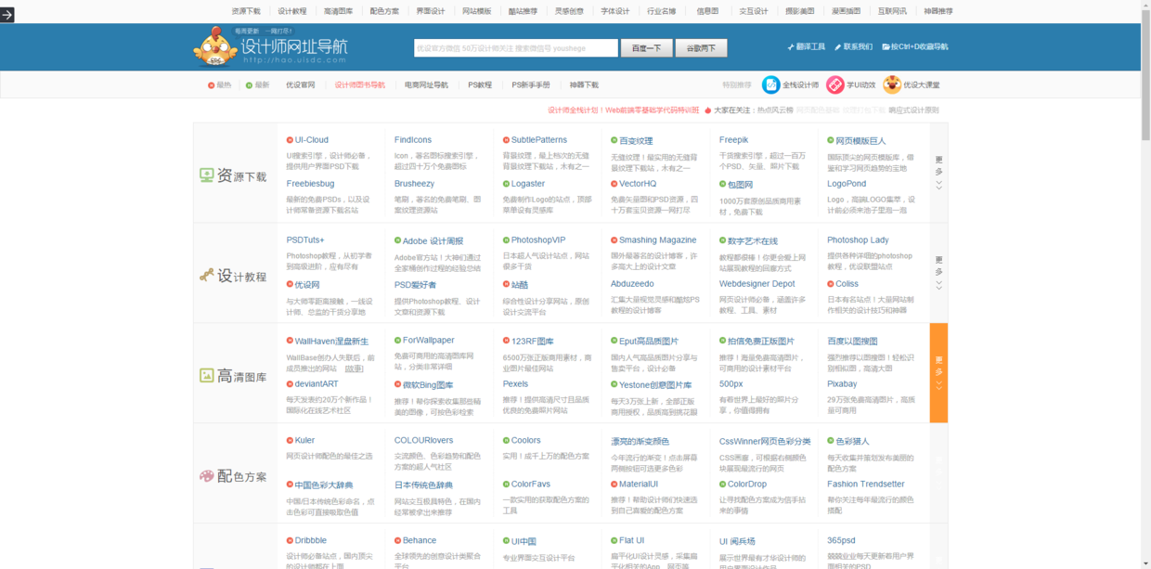Click the red marker beside Kuler

point(290,441)
